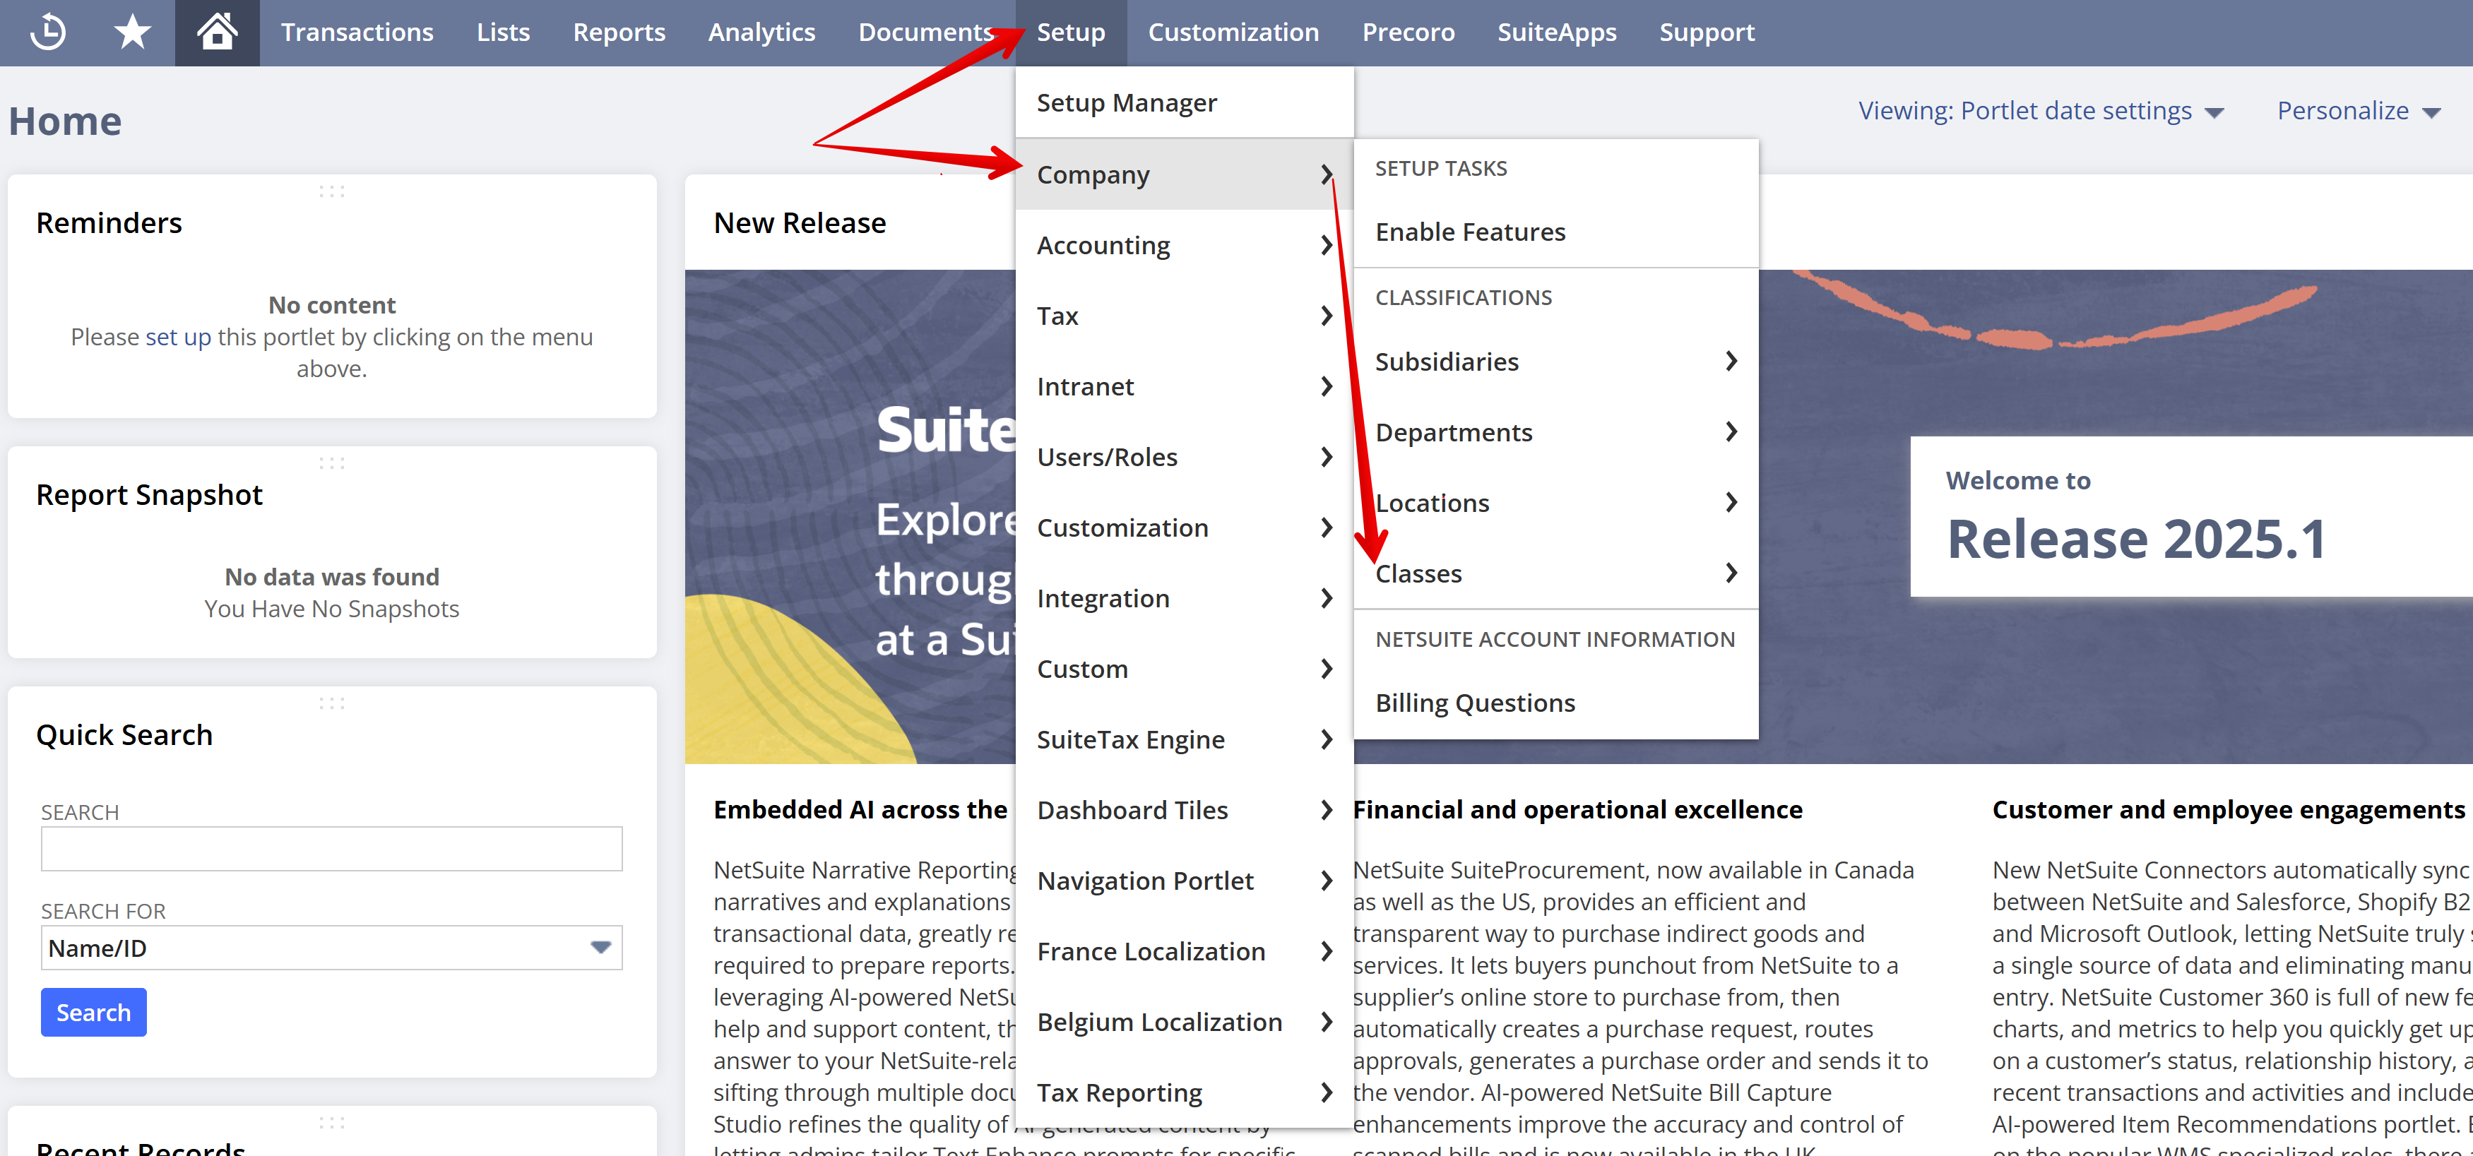Open the Personalize dropdown
This screenshot has width=2473, height=1156.
pos(2357,112)
